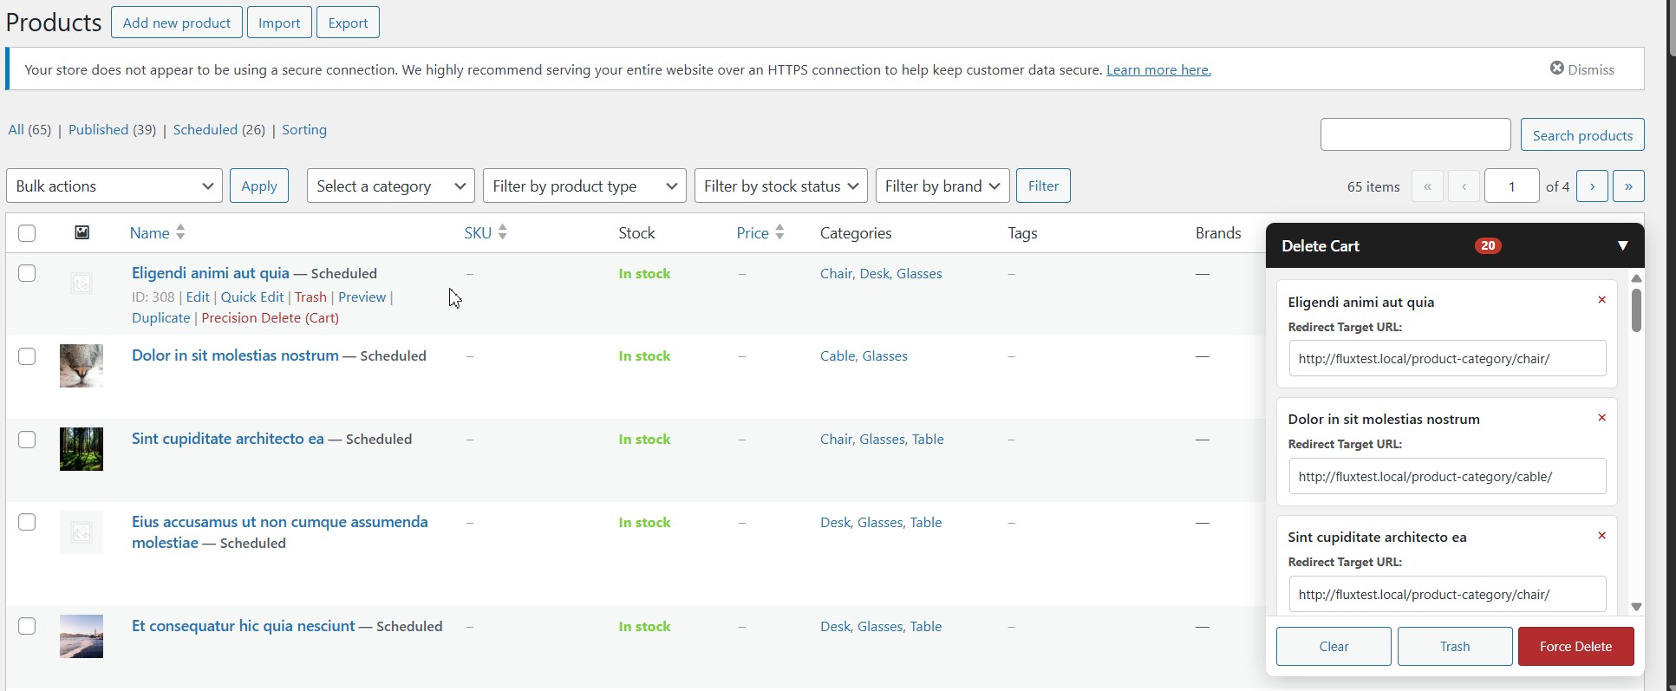Click the Delete Cart scrollbar thumb
This screenshot has height=691, width=1676.
click(x=1636, y=310)
